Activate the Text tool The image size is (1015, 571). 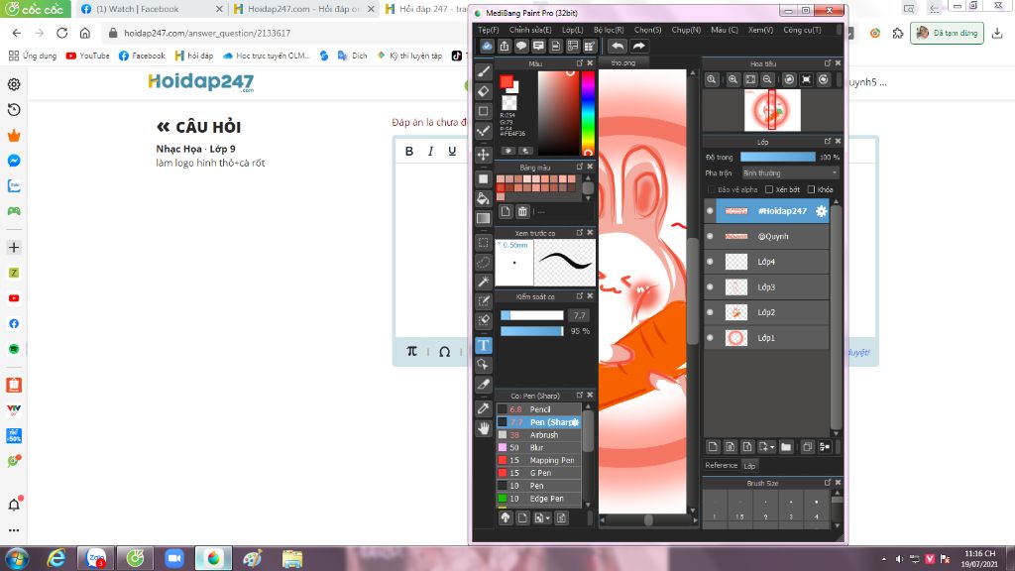pyautogui.click(x=483, y=345)
